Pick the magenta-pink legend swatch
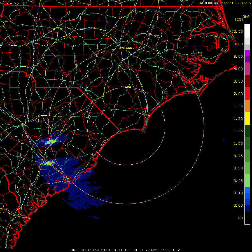 pyautogui.click(x=247, y=69)
